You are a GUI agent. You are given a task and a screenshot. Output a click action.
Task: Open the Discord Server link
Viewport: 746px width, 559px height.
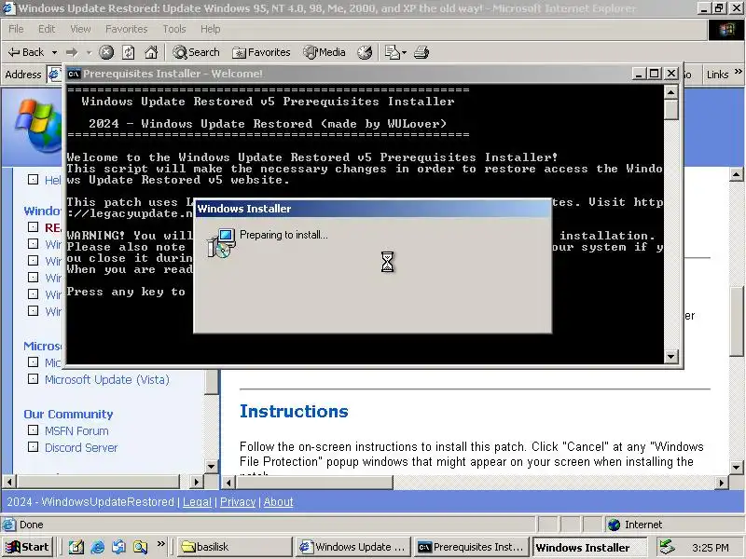tap(81, 448)
